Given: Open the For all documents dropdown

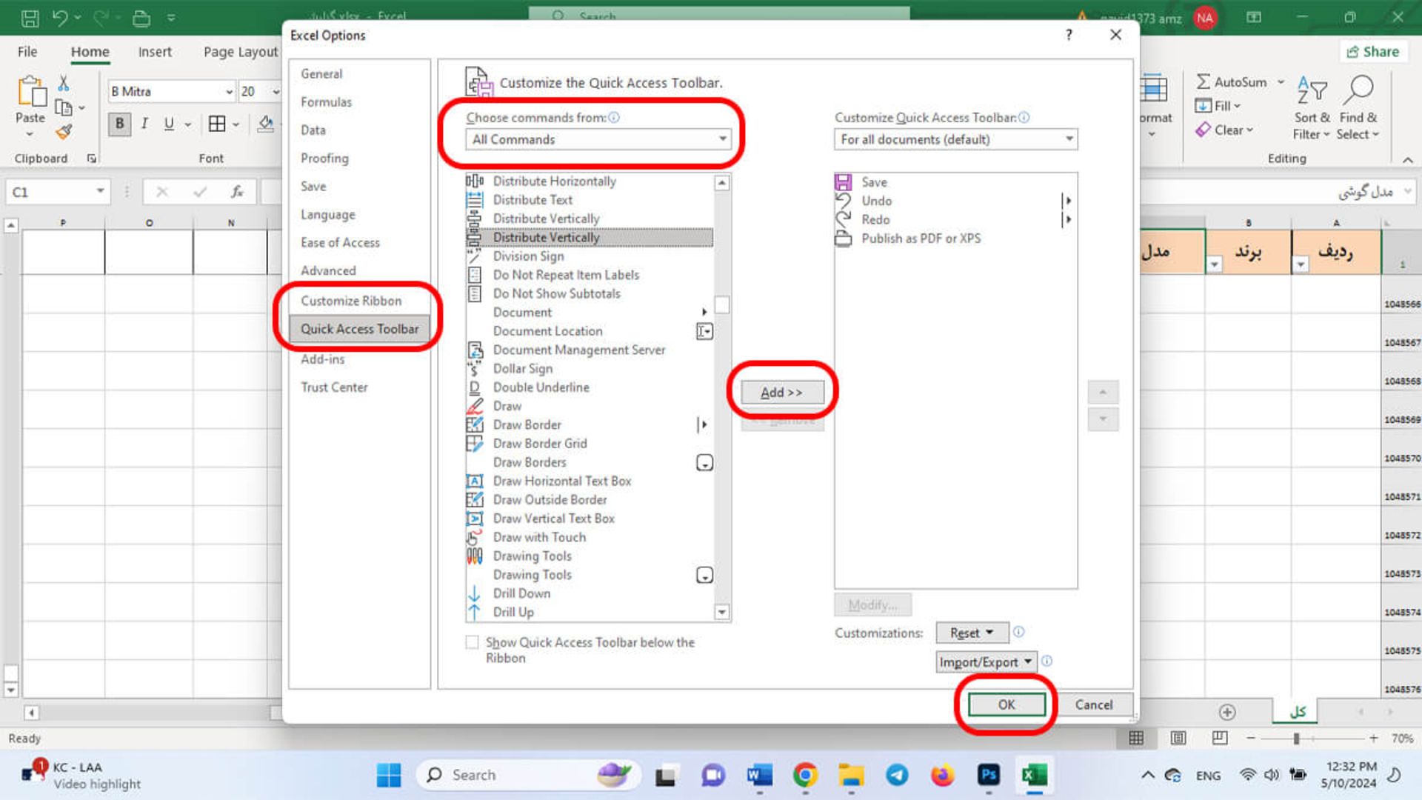Looking at the screenshot, I should [x=955, y=139].
